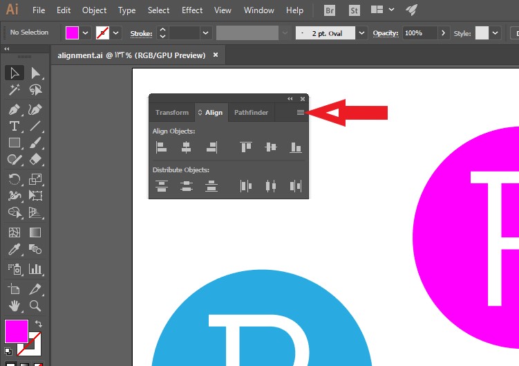This screenshot has height=366, width=519.
Task: Click Vertical Align Bottom icon
Action: tap(296, 147)
